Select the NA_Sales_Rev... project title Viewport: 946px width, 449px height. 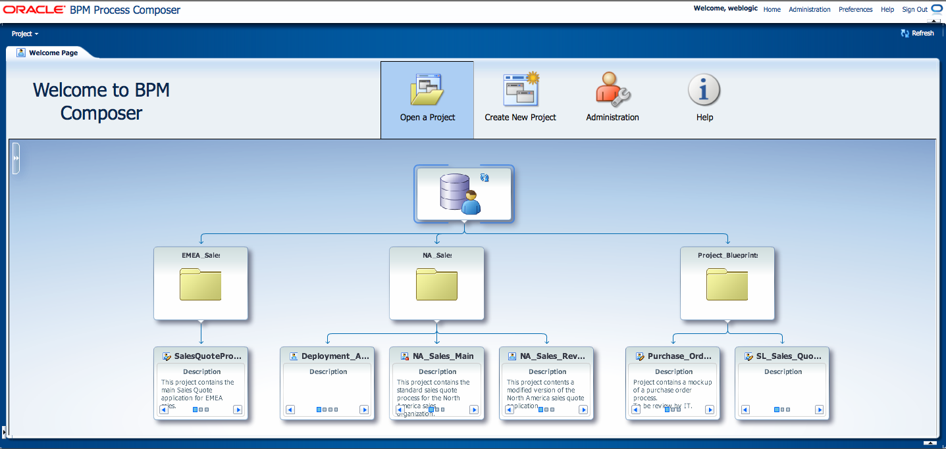(x=553, y=356)
